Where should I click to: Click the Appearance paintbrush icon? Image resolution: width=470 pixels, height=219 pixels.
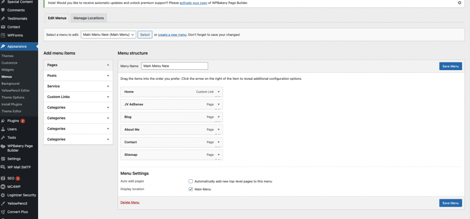point(3,46)
